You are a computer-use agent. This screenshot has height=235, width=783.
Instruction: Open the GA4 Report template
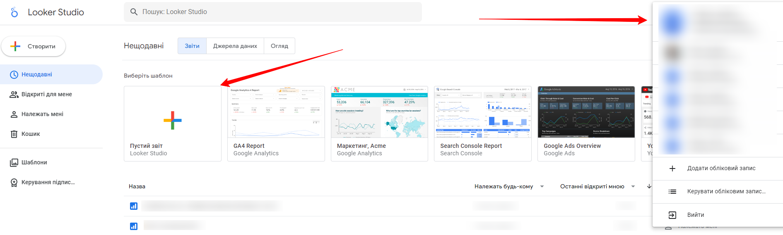point(276,123)
